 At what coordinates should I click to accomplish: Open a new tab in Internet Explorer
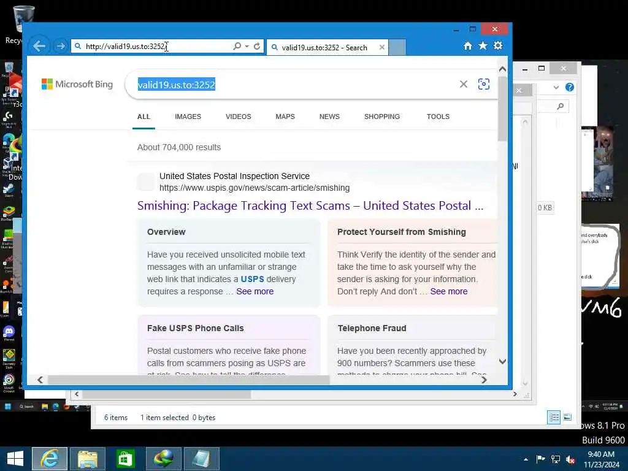[x=397, y=47]
